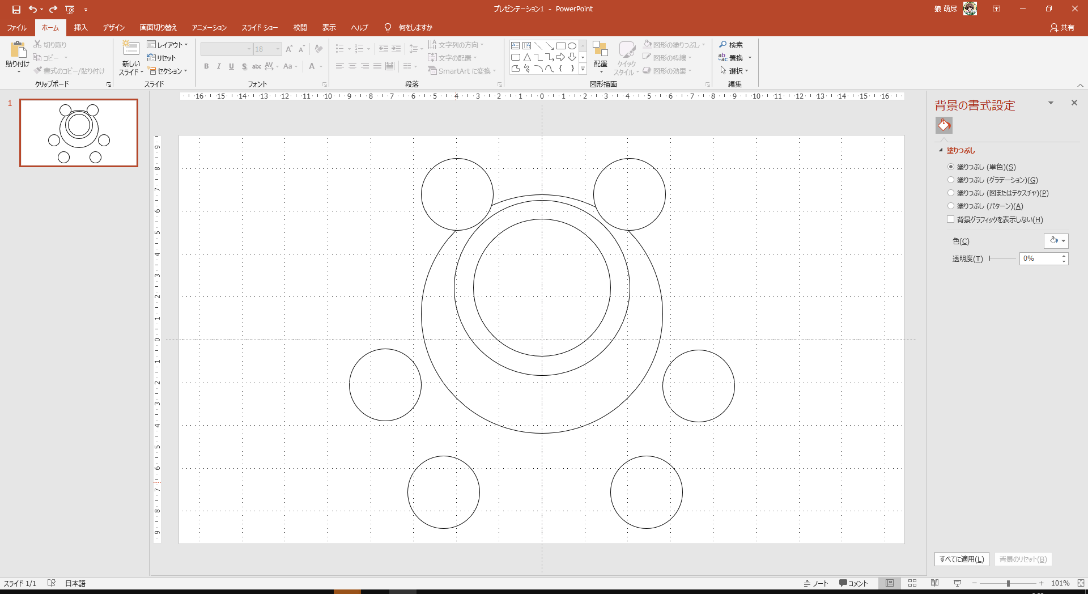Open the レイアウト layout dropdown
The image size is (1088, 594).
(167, 45)
